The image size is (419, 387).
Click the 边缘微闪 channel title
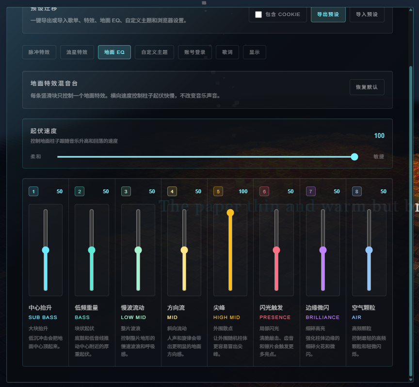click(x=318, y=308)
